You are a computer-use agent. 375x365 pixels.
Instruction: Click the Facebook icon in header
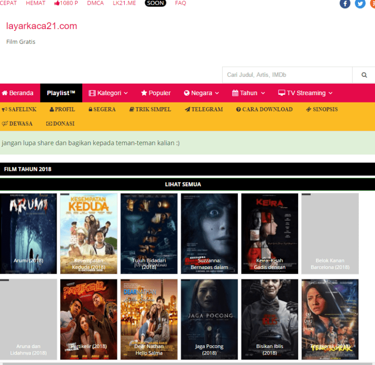[x=345, y=4]
